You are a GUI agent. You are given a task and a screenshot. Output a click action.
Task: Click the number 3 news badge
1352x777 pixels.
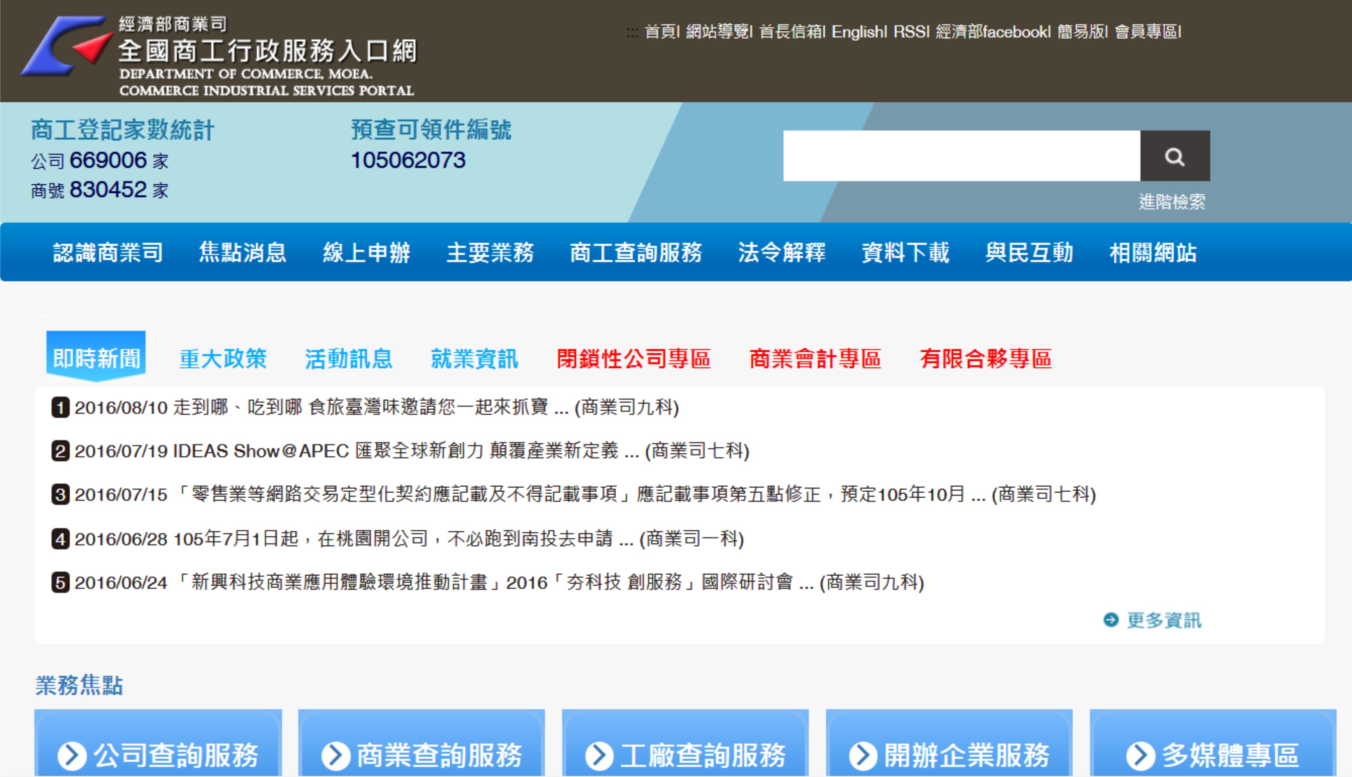pos(60,494)
